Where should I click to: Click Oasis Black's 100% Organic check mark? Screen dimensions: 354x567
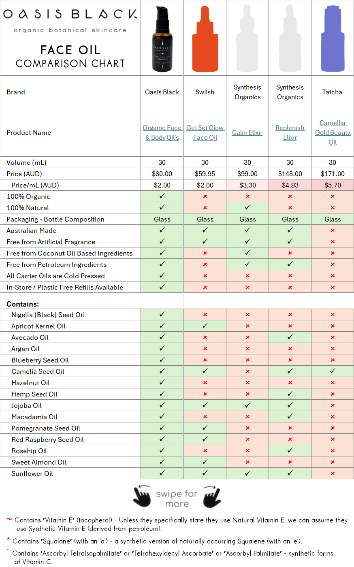pyautogui.click(x=162, y=196)
